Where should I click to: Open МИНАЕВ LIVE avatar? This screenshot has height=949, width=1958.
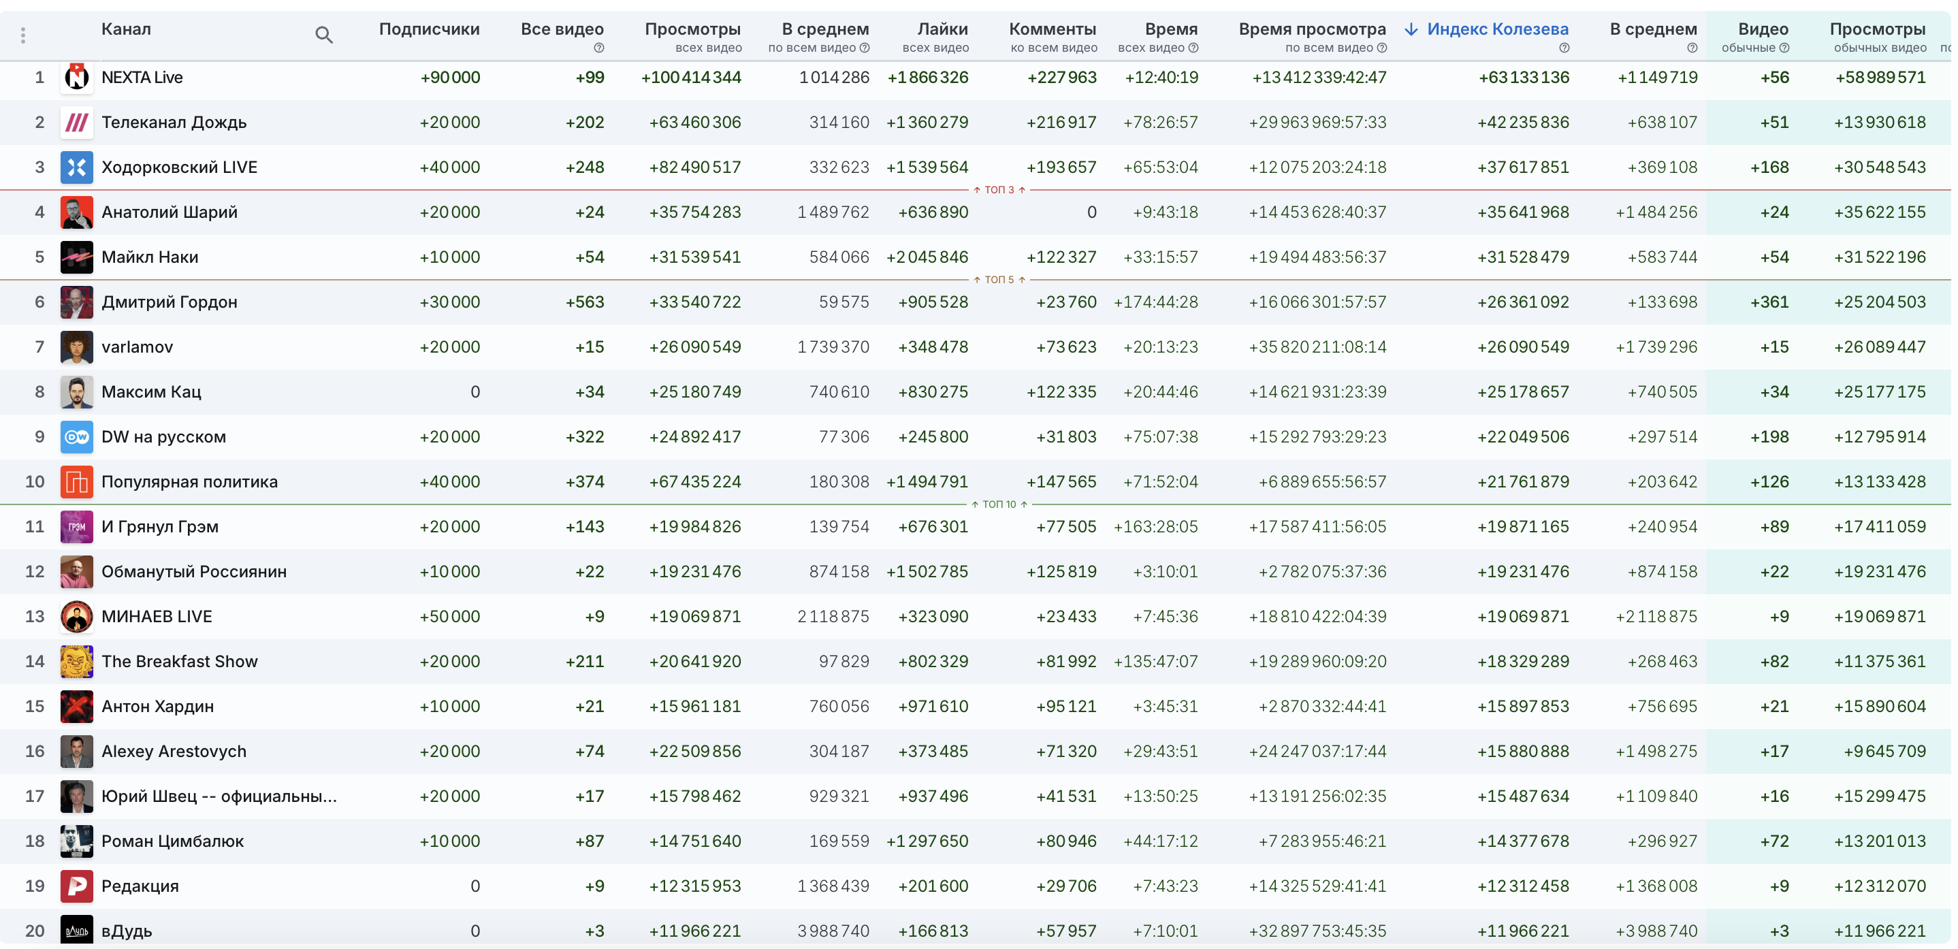[x=77, y=615]
